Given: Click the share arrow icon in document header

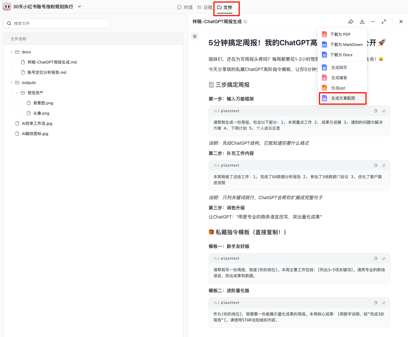Looking at the screenshot, I should (351, 22).
